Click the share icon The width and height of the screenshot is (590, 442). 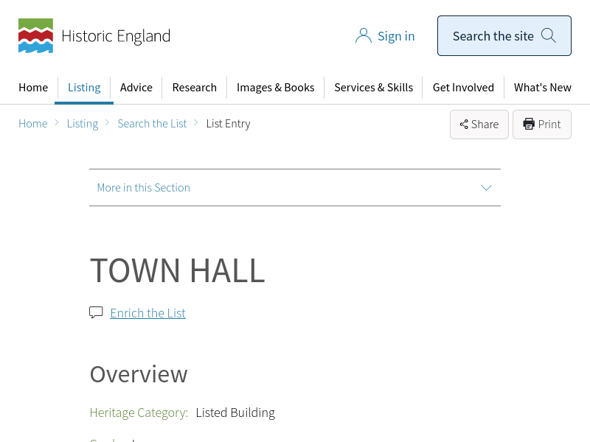pyautogui.click(x=464, y=124)
